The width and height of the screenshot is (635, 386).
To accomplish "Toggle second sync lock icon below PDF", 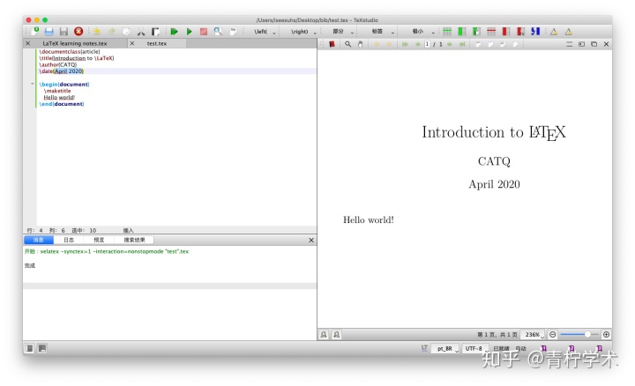I will point(337,335).
